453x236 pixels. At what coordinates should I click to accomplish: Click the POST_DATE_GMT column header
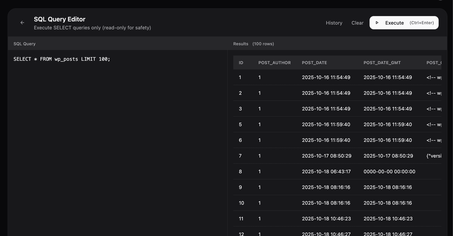(x=382, y=62)
